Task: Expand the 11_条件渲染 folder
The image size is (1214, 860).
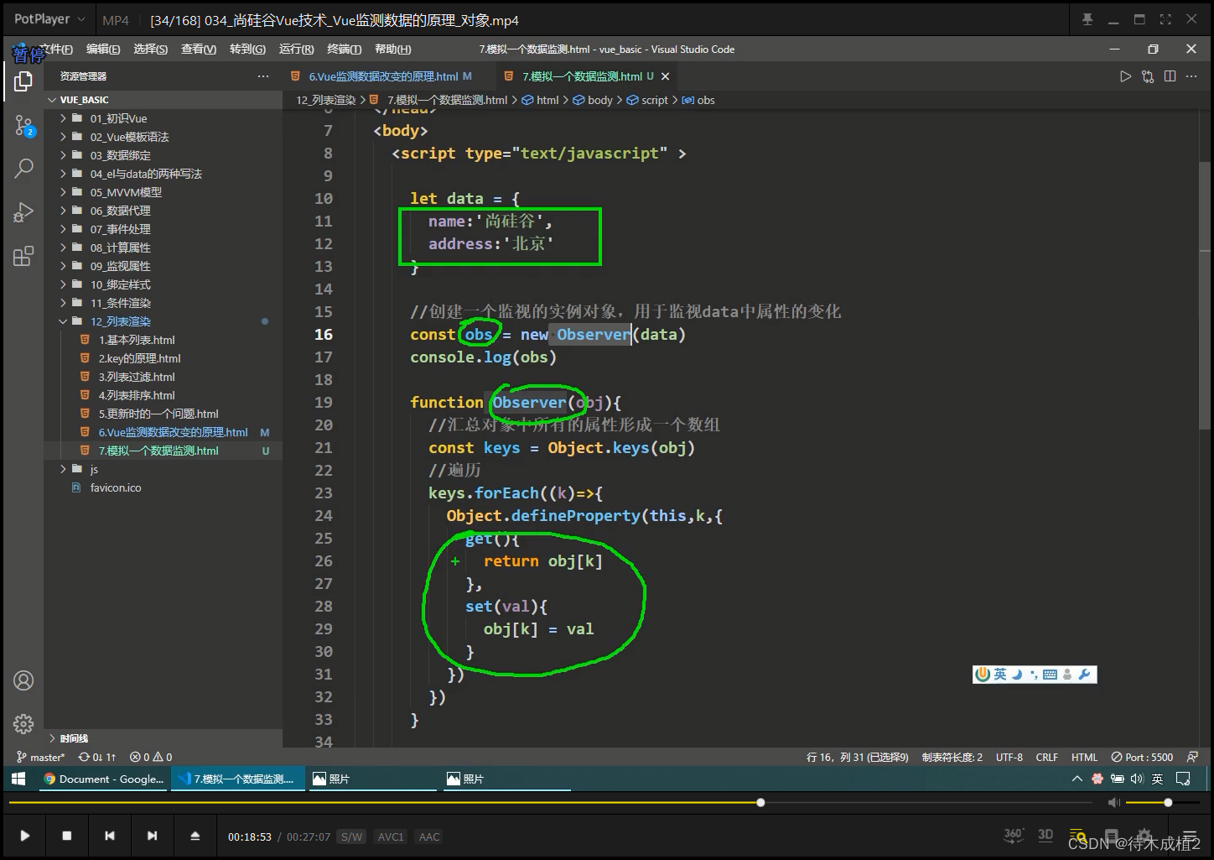Action: click(163, 303)
